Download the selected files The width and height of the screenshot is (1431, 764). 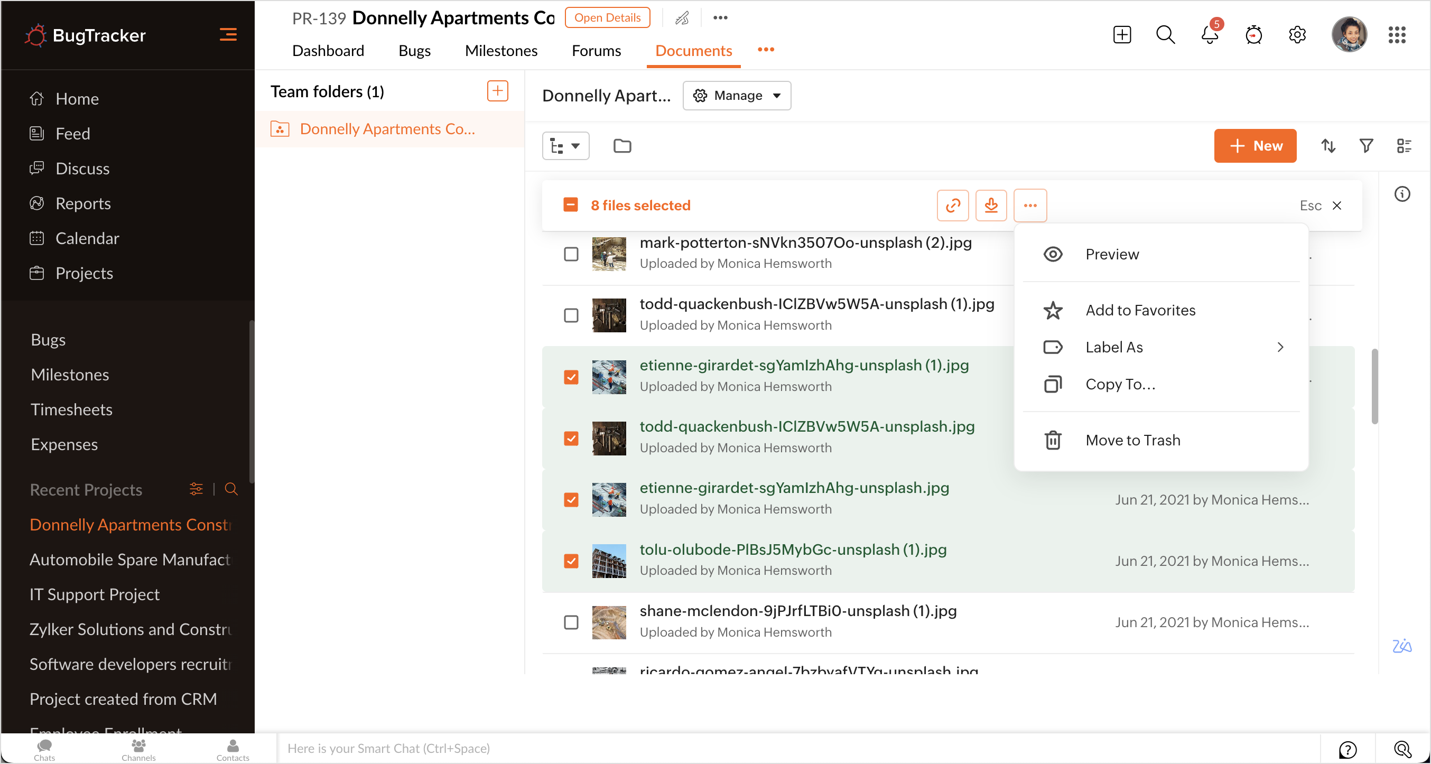(x=991, y=206)
